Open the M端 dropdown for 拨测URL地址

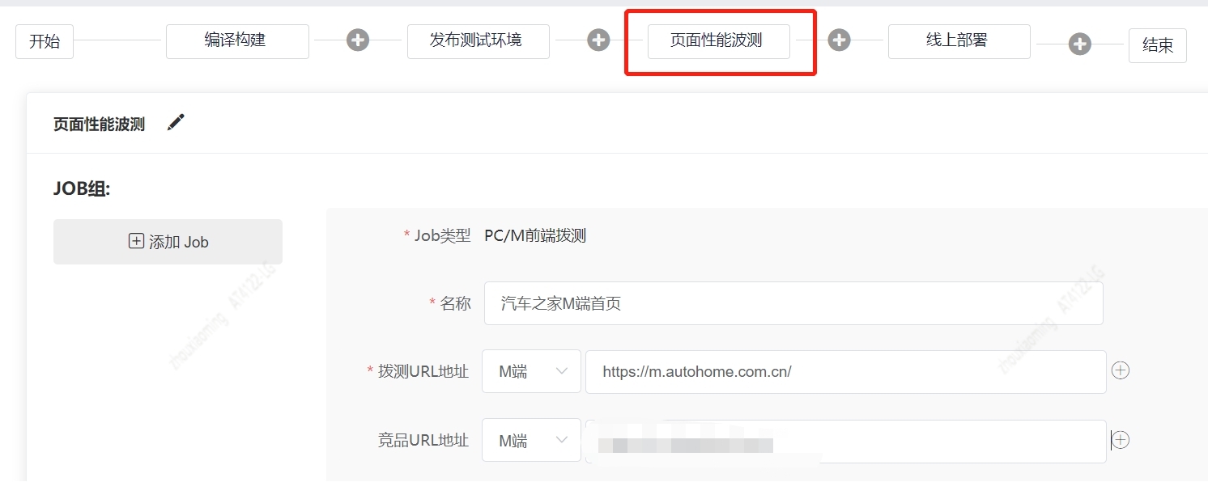click(531, 371)
